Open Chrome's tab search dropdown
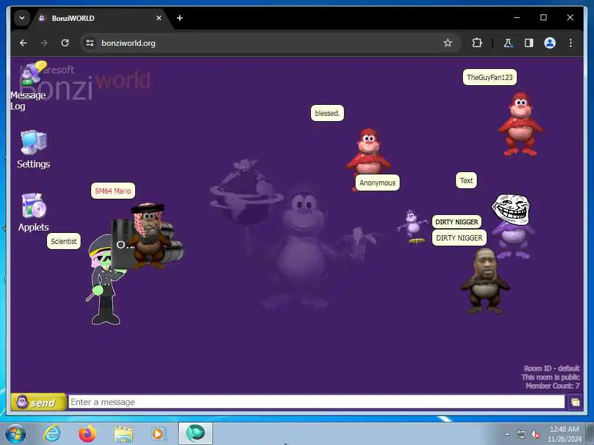This screenshot has width=594, height=445. (22, 18)
